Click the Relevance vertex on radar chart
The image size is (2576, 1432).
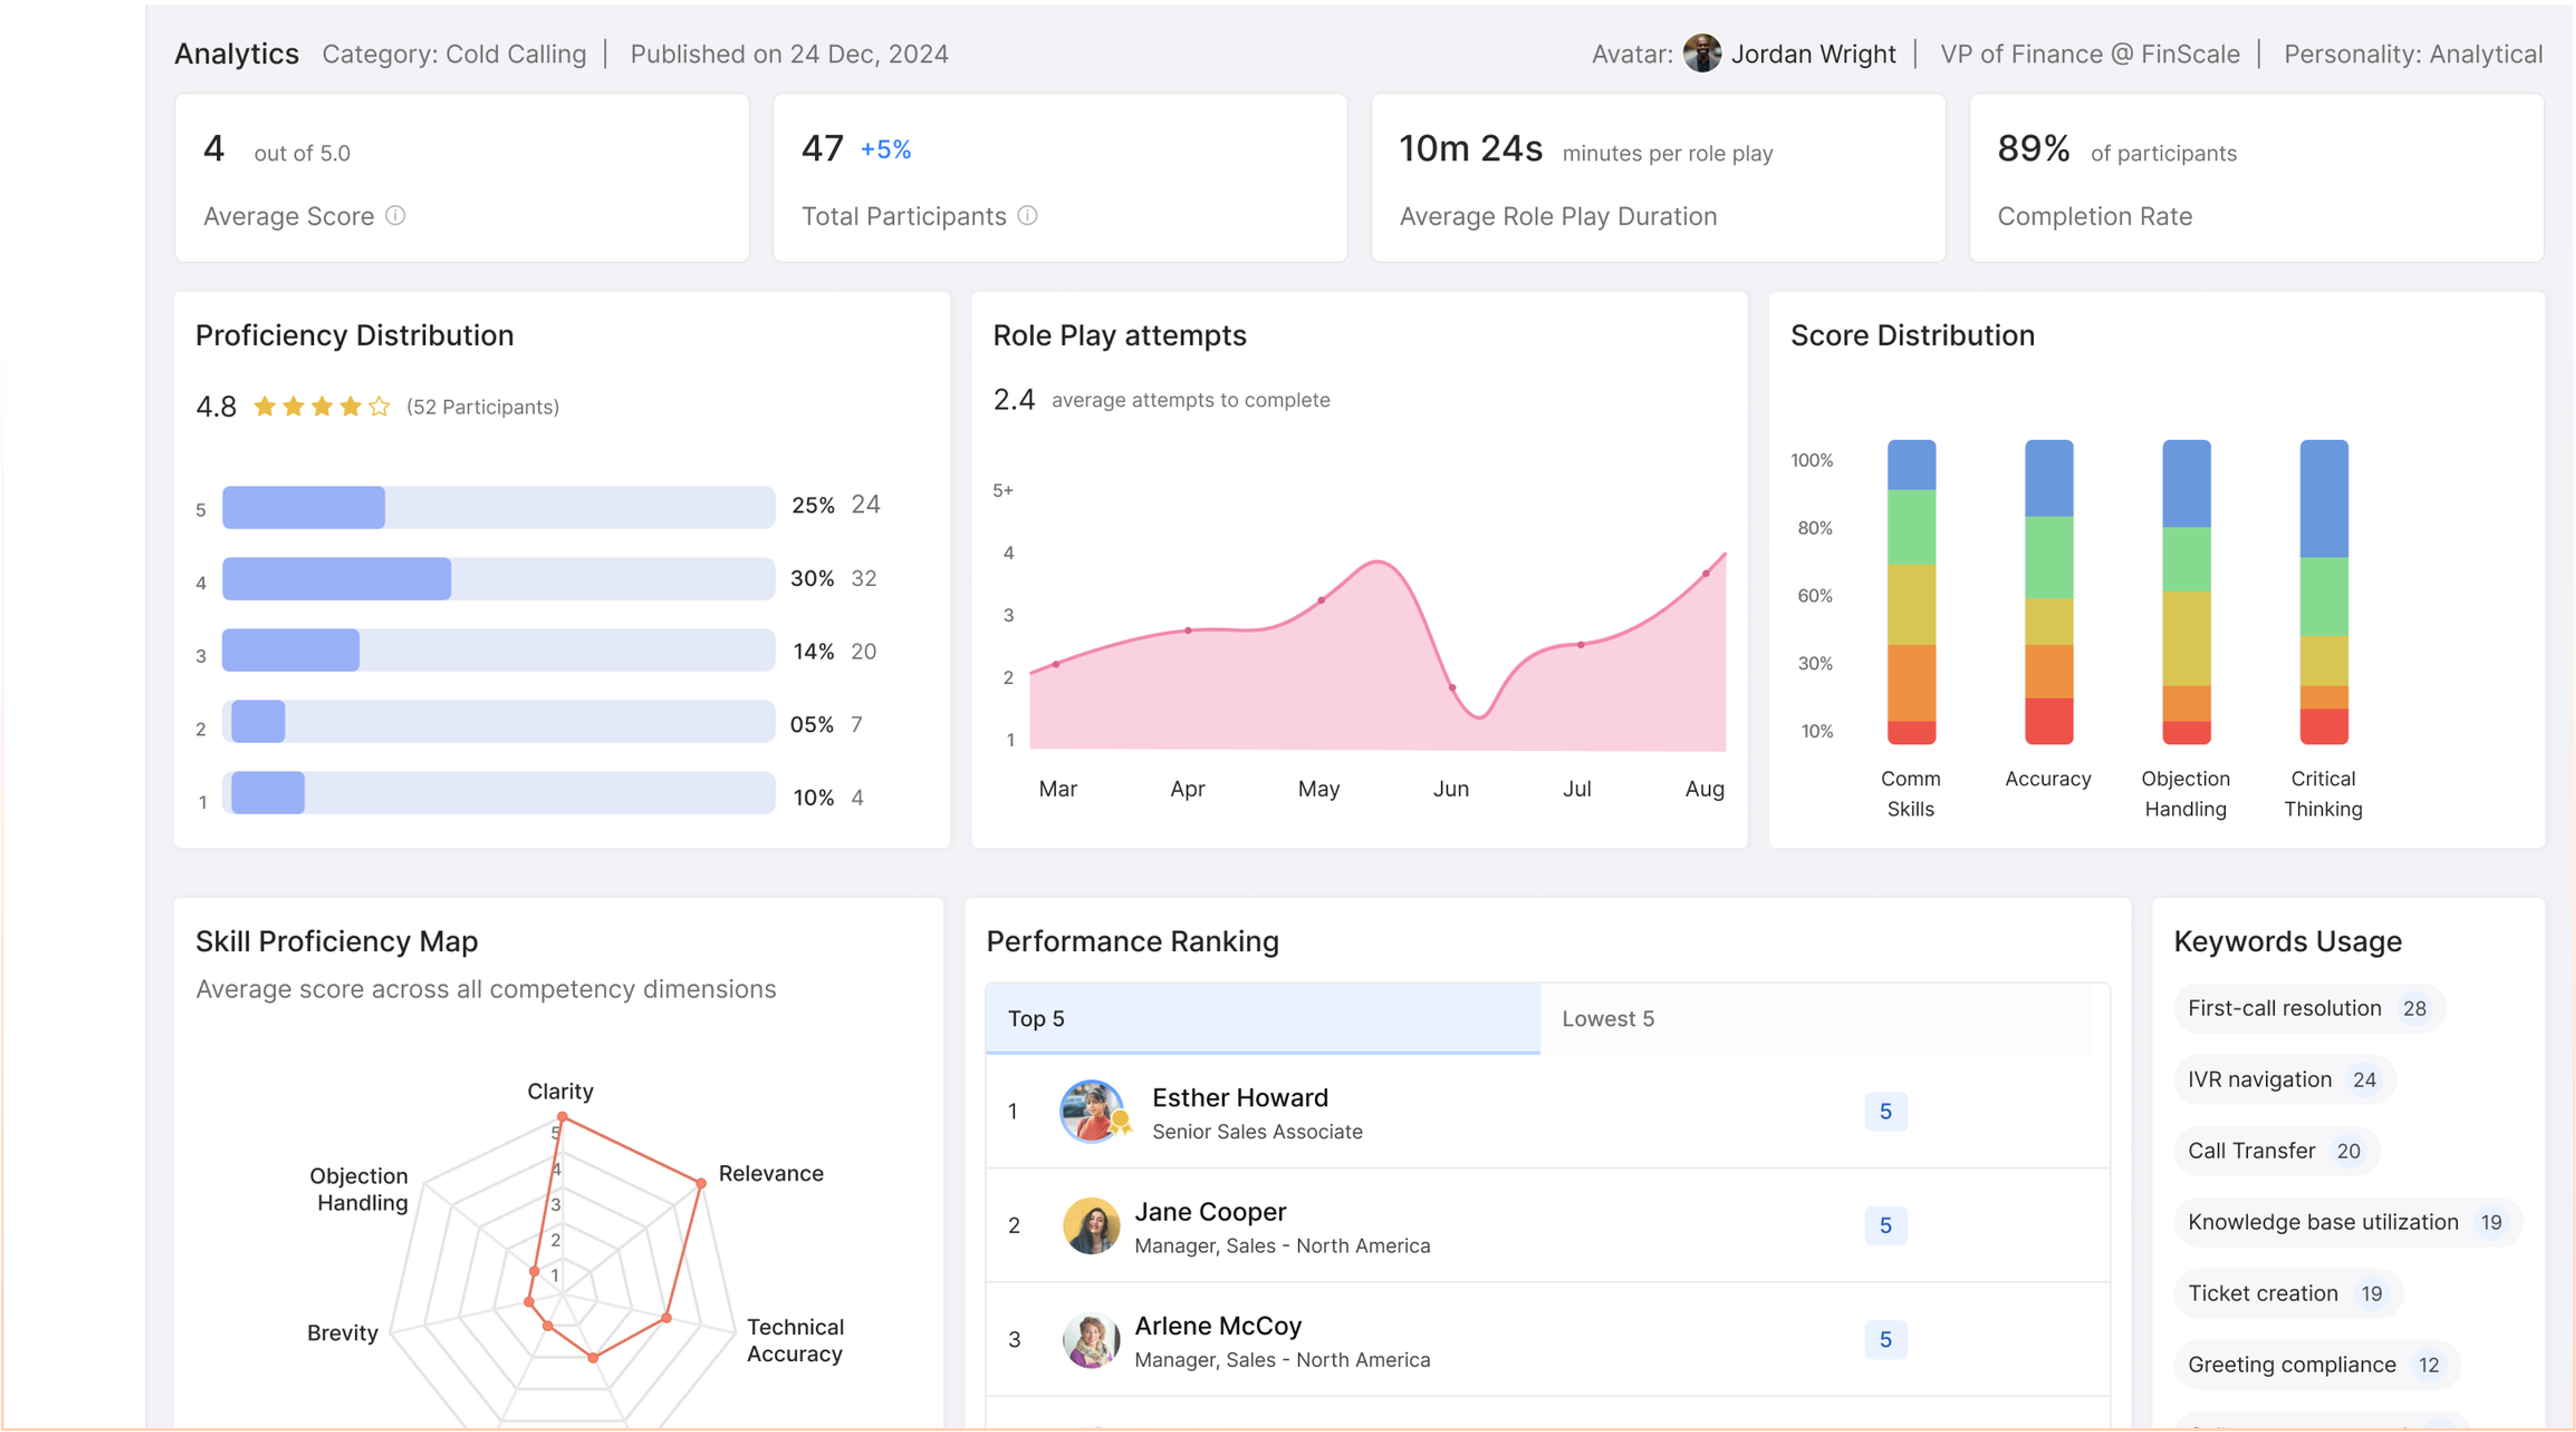[701, 1183]
